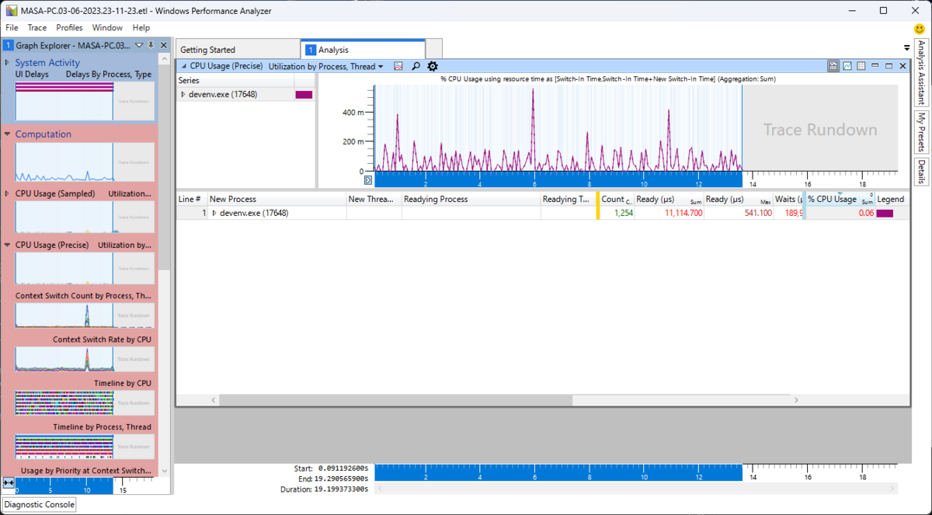Expand the System Activity section
Screen dimensions: 932x515
click(7, 62)
